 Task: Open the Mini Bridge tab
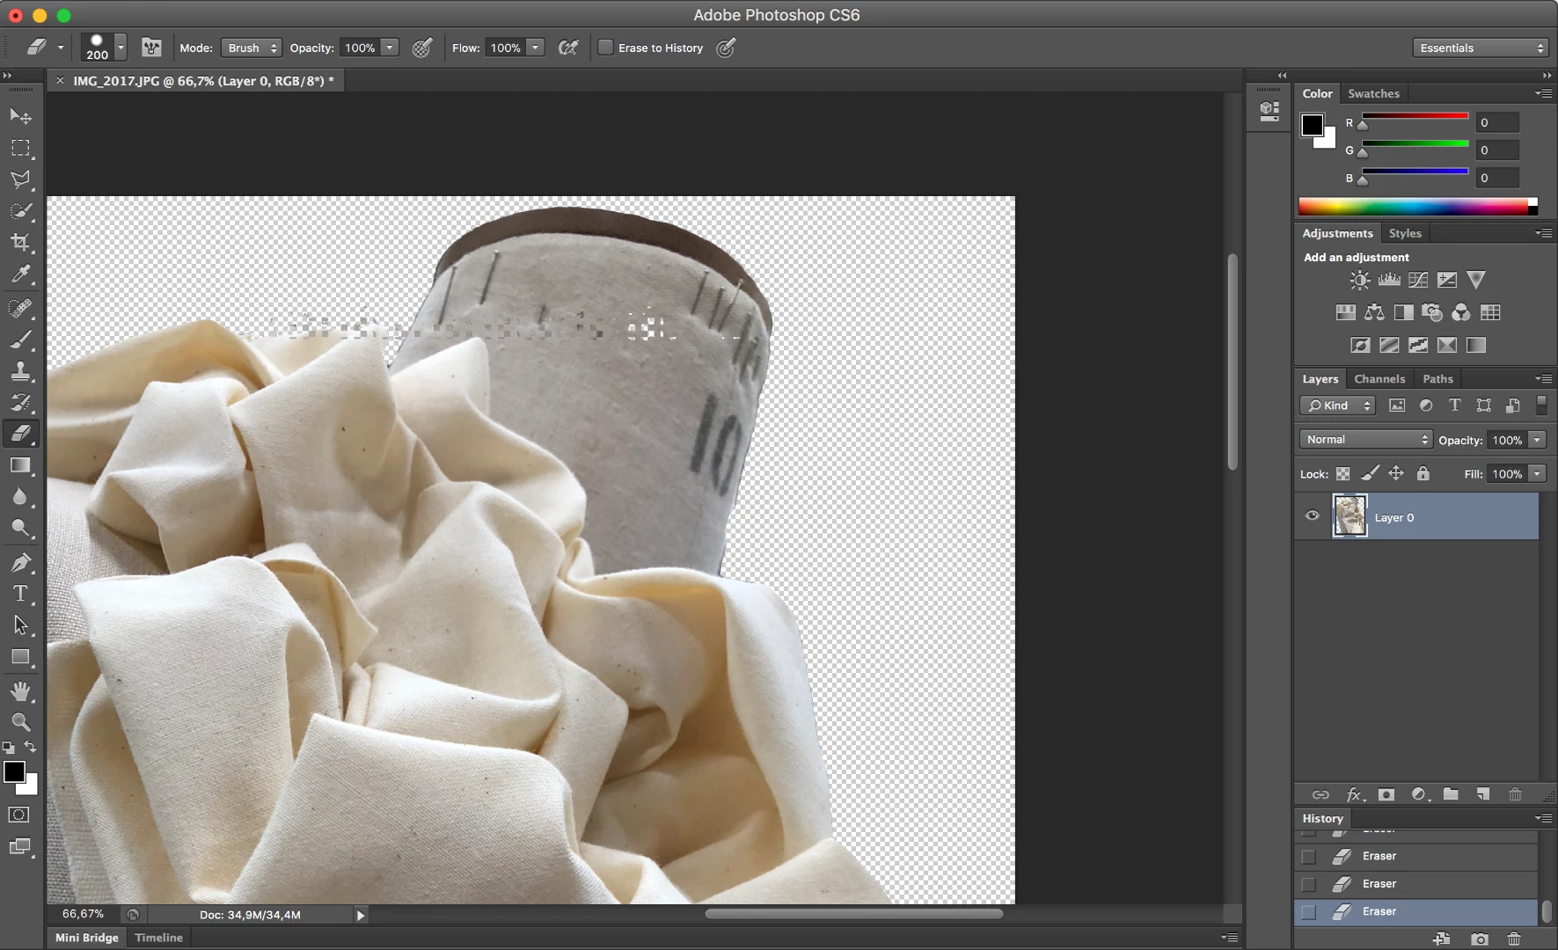point(86,938)
